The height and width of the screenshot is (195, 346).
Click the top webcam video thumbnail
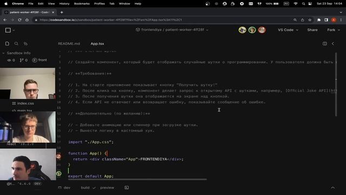(x=28, y=83)
